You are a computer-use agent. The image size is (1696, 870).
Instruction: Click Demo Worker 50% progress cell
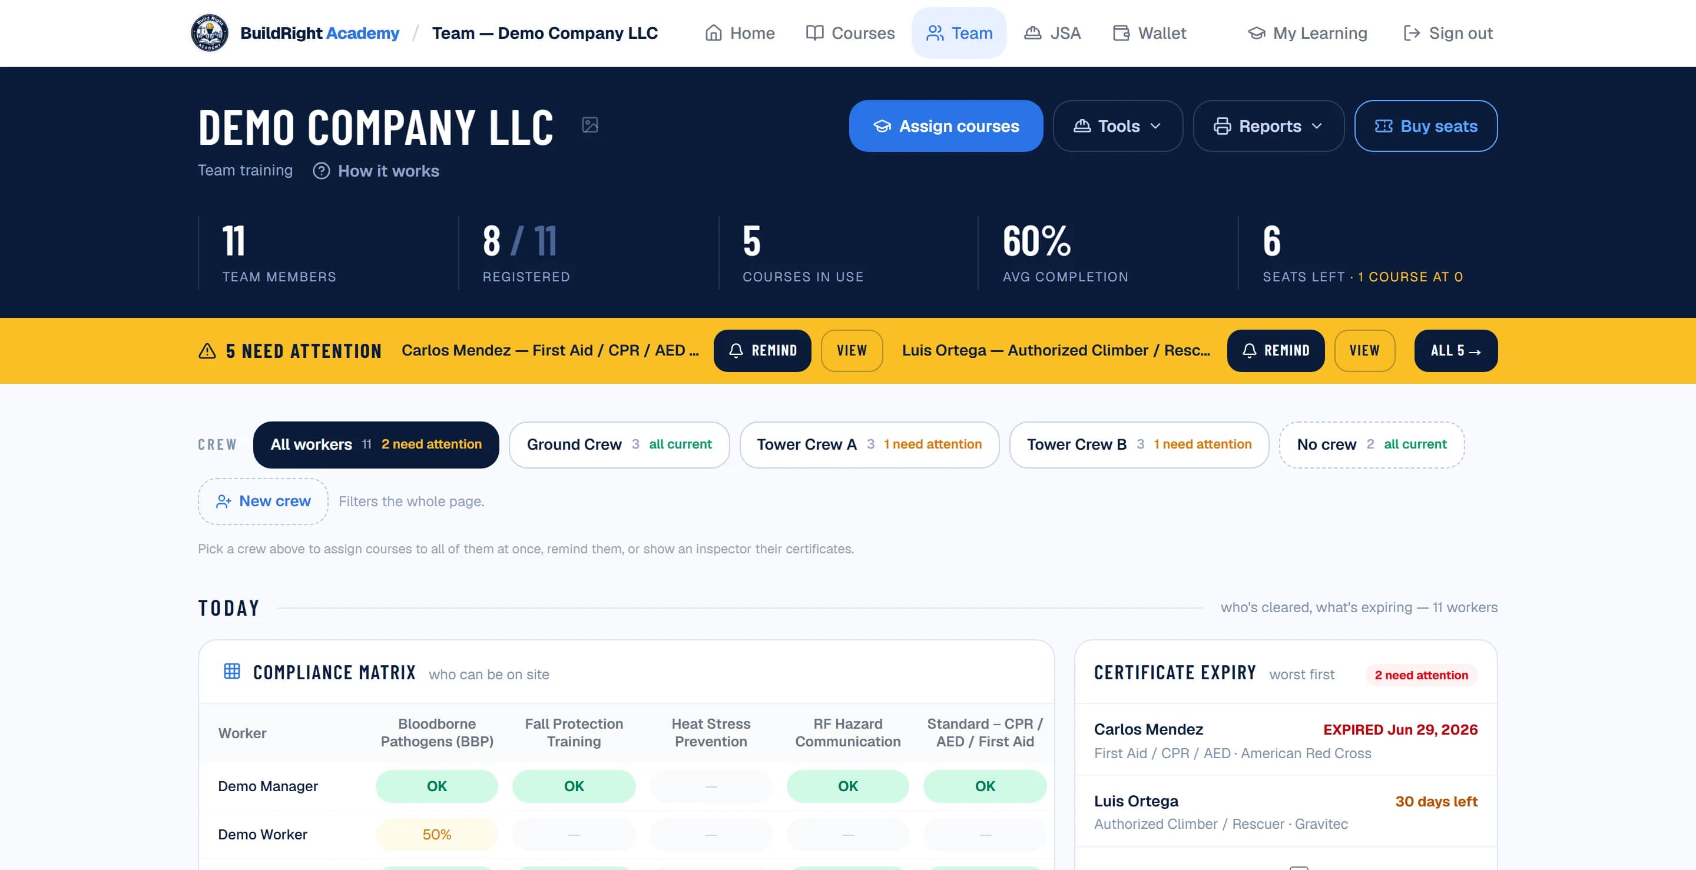[436, 835]
